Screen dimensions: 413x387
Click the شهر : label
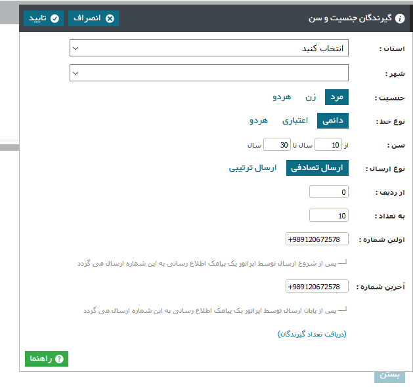(395, 74)
